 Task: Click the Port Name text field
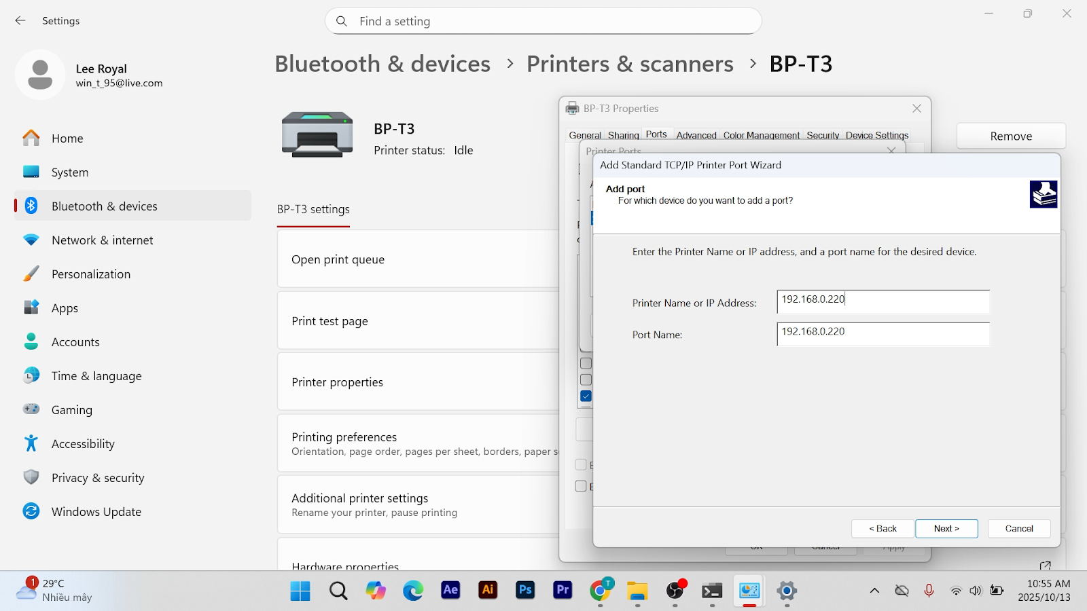click(x=883, y=333)
